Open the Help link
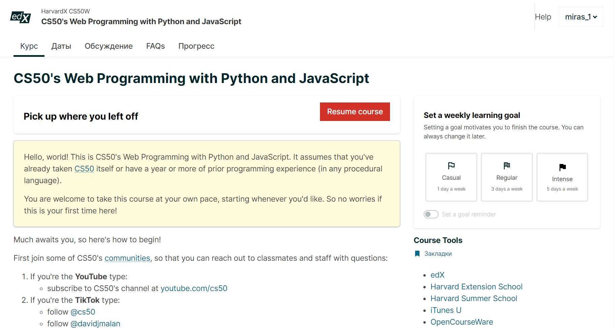Image resolution: width=614 pixels, height=329 pixels. [543, 17]
